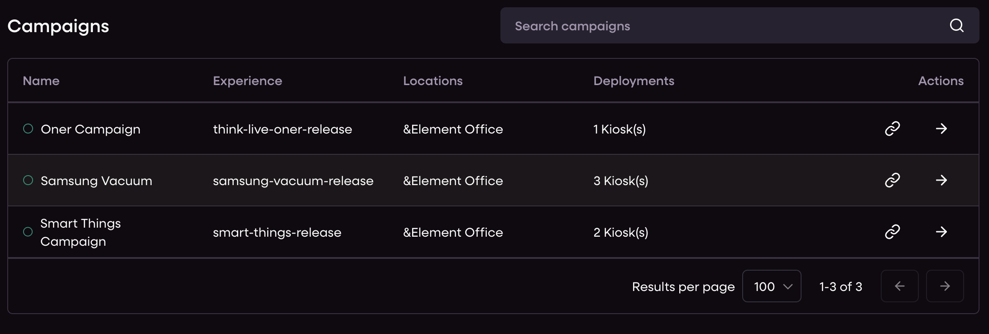Go to the previous results page
Screen dimensions: 989x334
click(x=900, y=286)
